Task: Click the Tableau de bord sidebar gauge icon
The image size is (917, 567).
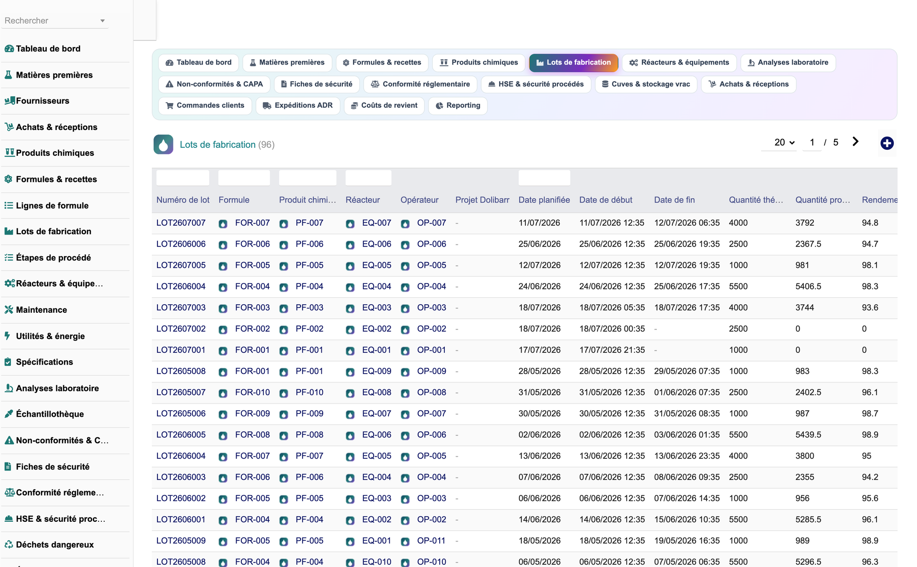Action: (x=9, y=49)
